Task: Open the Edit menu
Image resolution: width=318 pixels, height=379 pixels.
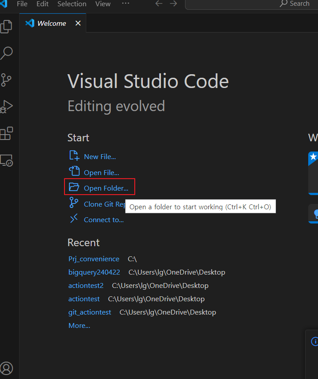Action: pos(42,4)
